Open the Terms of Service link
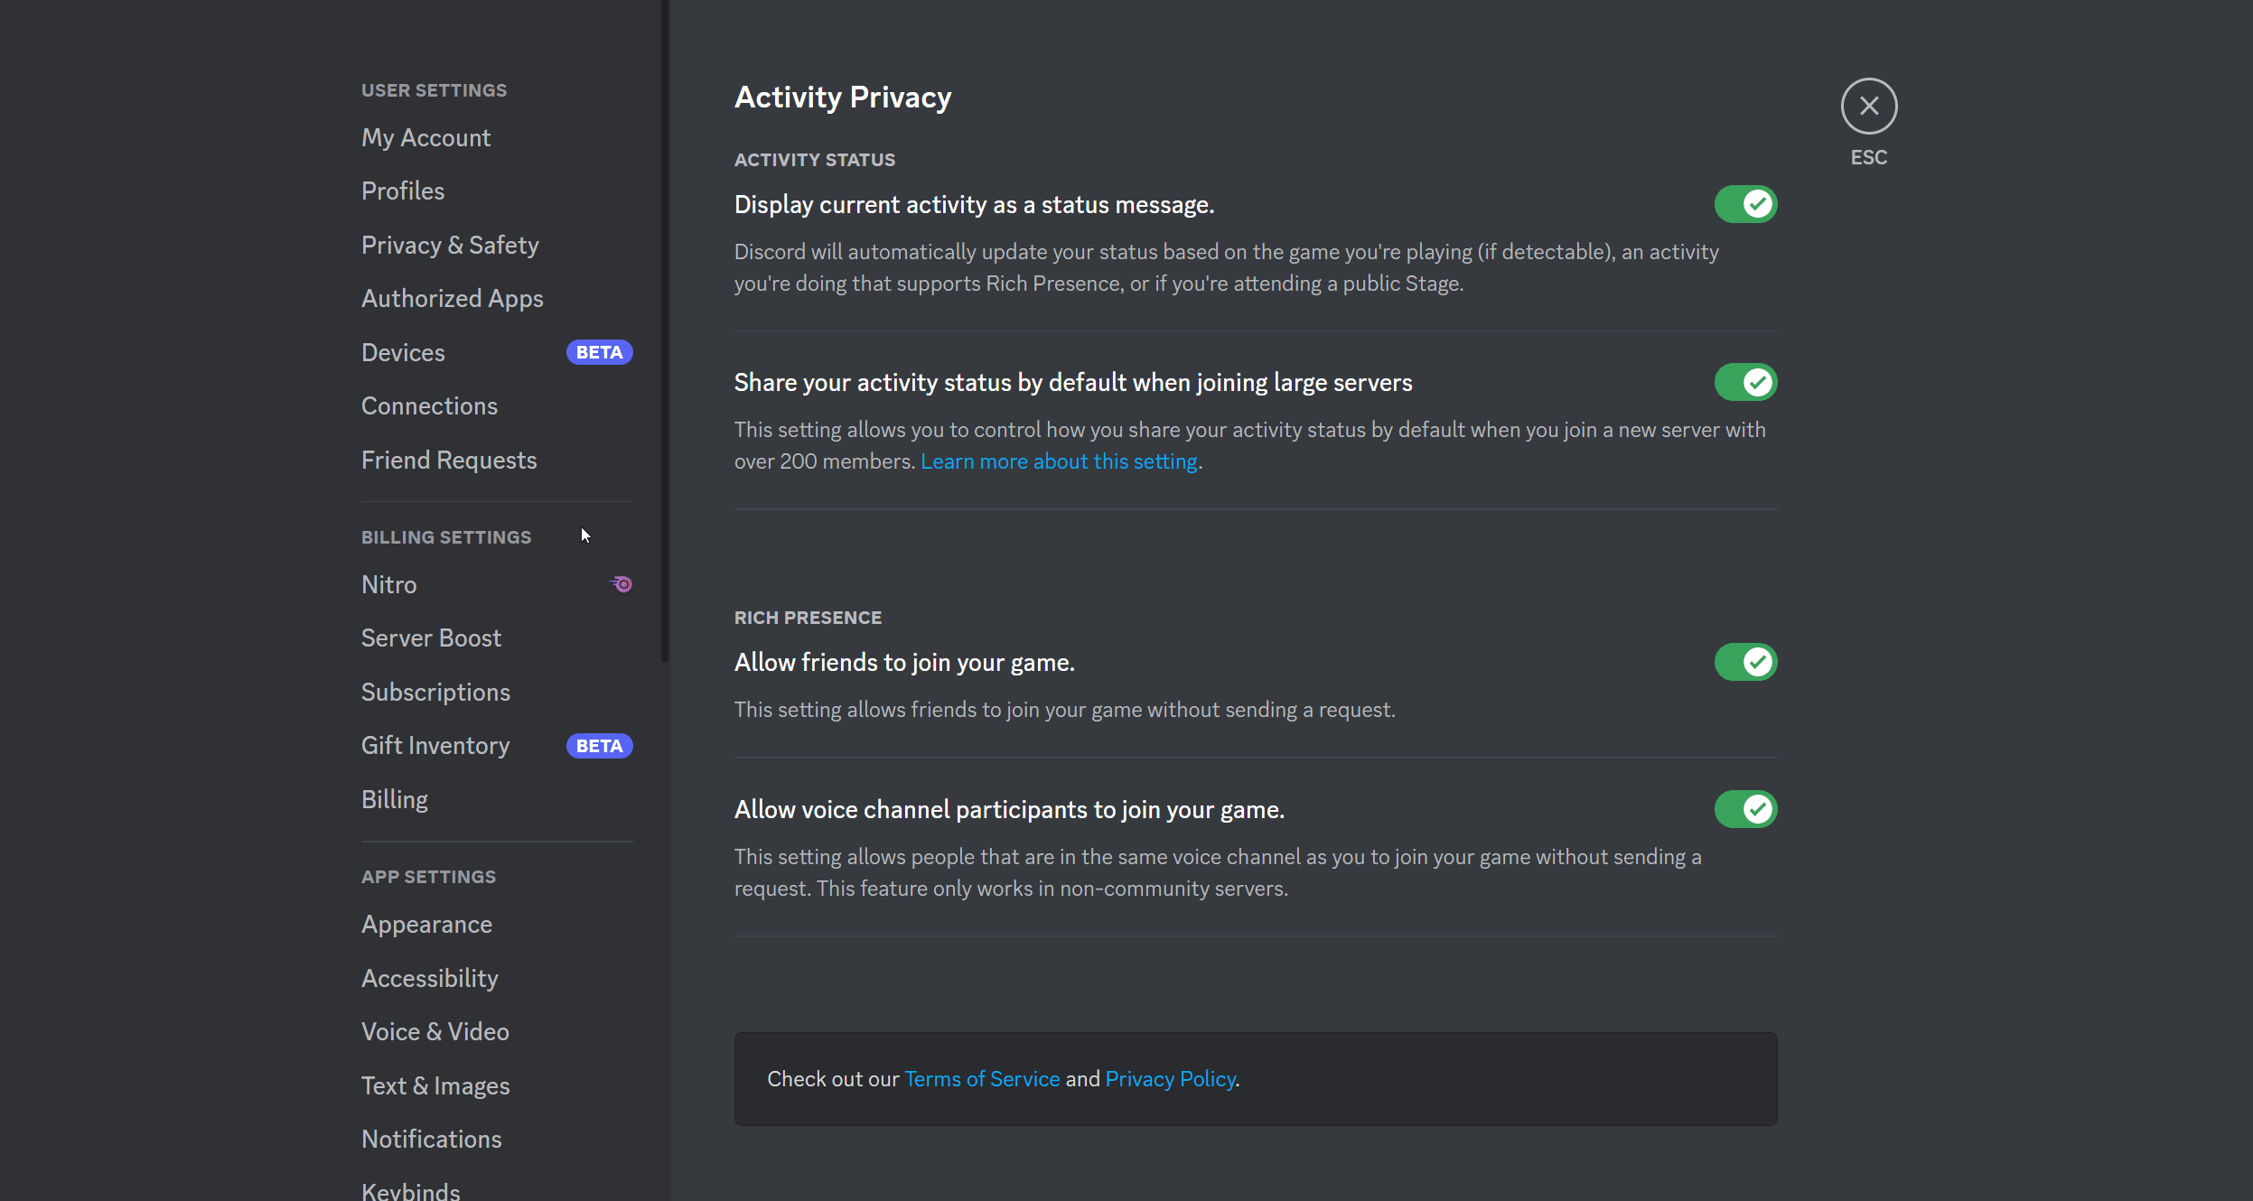 (x=982, y=1079)
